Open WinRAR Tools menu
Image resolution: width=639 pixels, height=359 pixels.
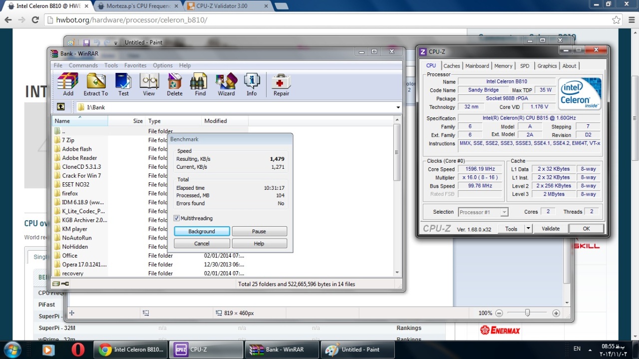click(111, 65)
